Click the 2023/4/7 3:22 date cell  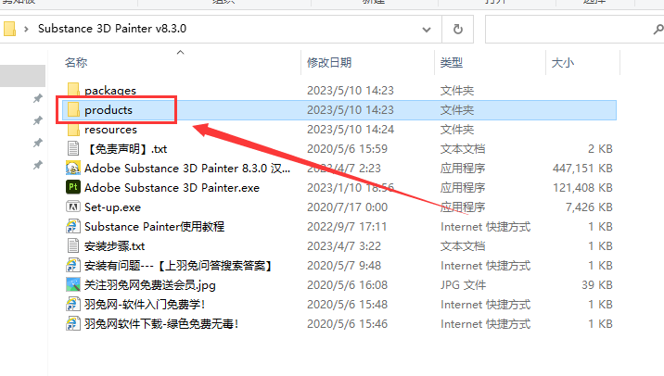point(344,246)
